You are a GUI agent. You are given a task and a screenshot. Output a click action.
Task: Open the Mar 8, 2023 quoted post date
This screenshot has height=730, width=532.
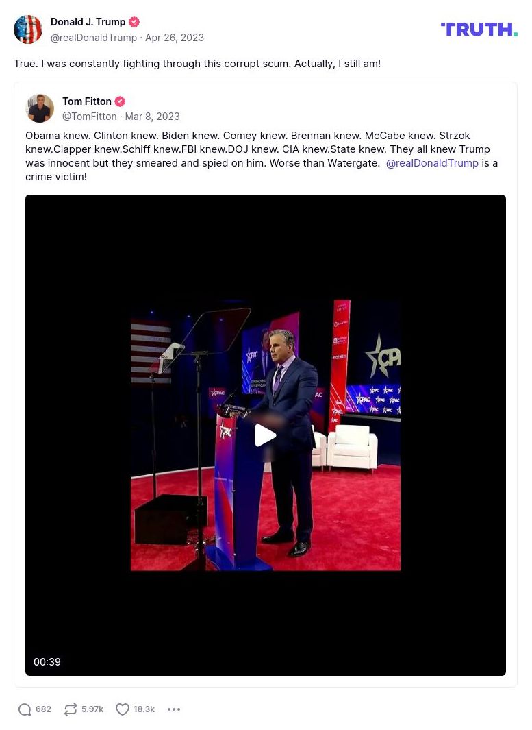point(152,117)
